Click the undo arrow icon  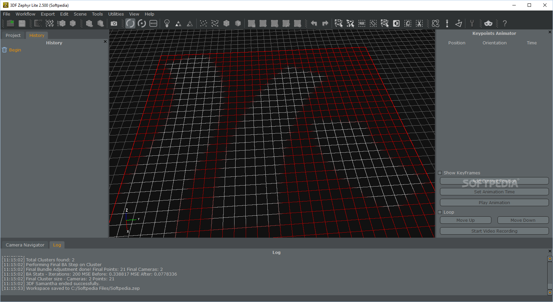pos(314,23)
